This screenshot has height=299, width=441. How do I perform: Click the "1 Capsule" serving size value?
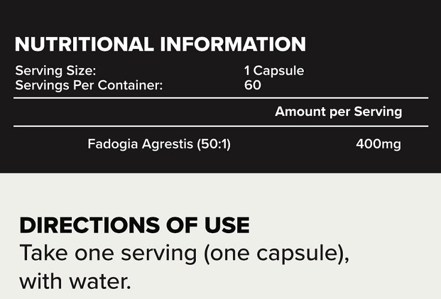[274, 71]
